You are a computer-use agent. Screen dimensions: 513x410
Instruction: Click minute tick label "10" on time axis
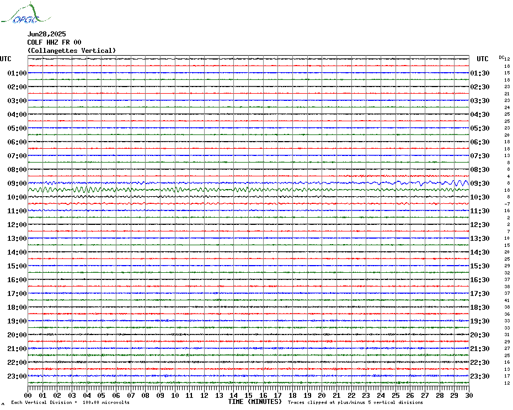coord(175,395)
